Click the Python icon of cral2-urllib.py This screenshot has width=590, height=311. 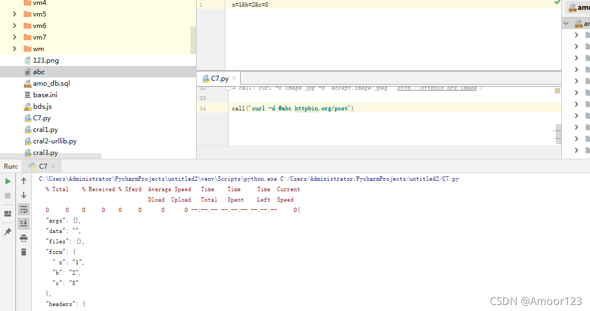[x=28, y=142]
